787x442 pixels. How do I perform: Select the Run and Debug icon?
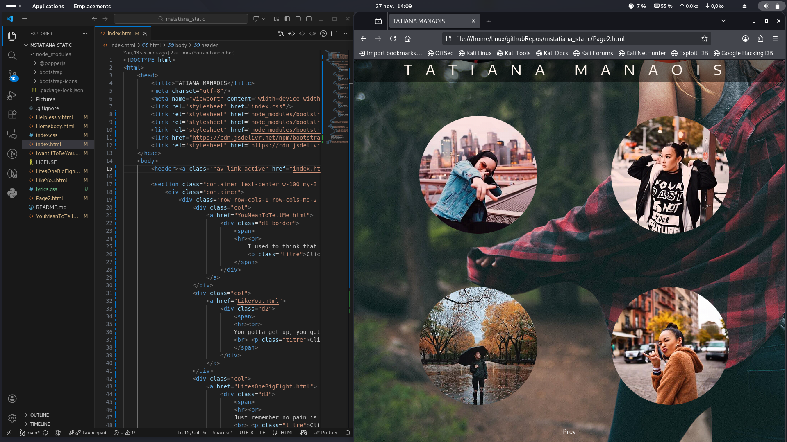(12, 95)
